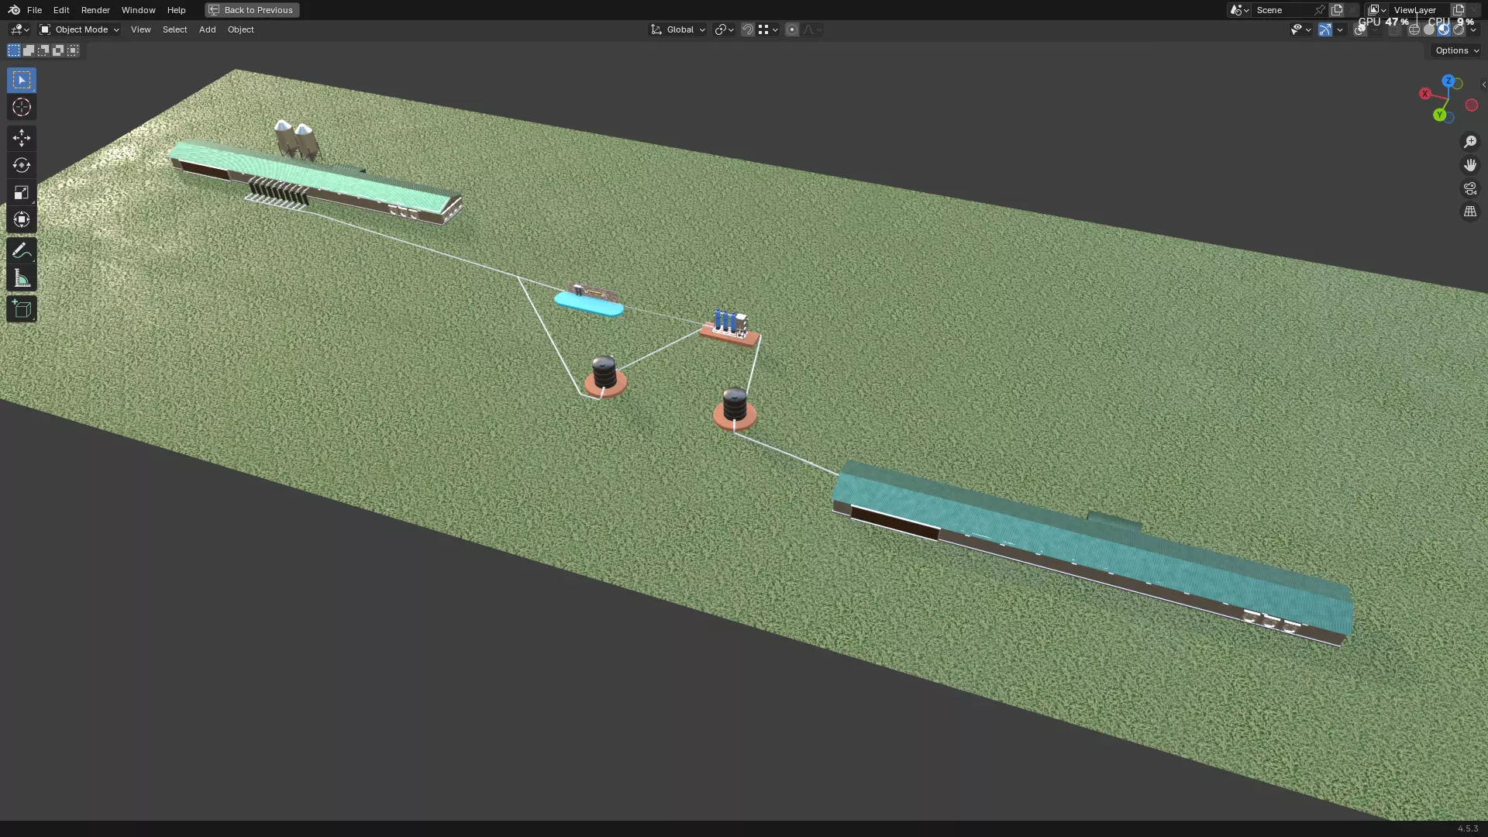This screenshot has height=837, width=1488.
Task: Click the red X axis gizmo
Action: (1424, 94)
